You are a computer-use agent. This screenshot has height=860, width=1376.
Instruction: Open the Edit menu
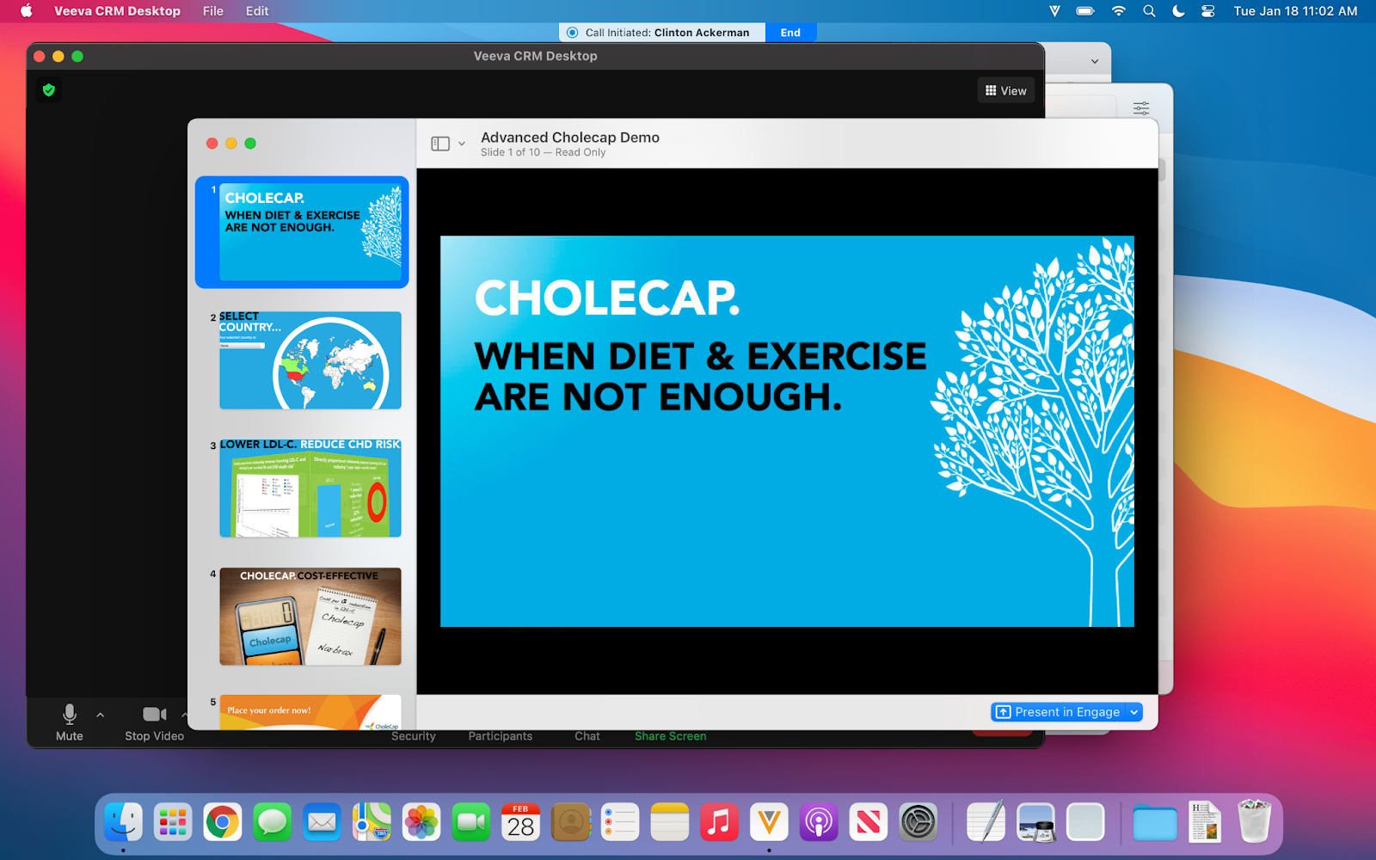pyautogui.click(x=256, y=11)
